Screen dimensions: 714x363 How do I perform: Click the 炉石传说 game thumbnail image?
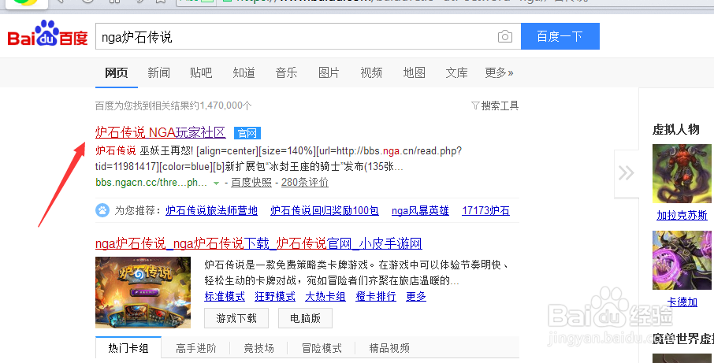[143, 292]
